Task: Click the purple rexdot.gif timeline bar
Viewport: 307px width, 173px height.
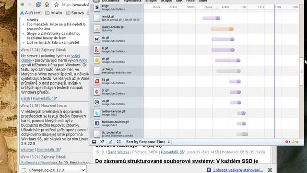Action: click(211, 18)
